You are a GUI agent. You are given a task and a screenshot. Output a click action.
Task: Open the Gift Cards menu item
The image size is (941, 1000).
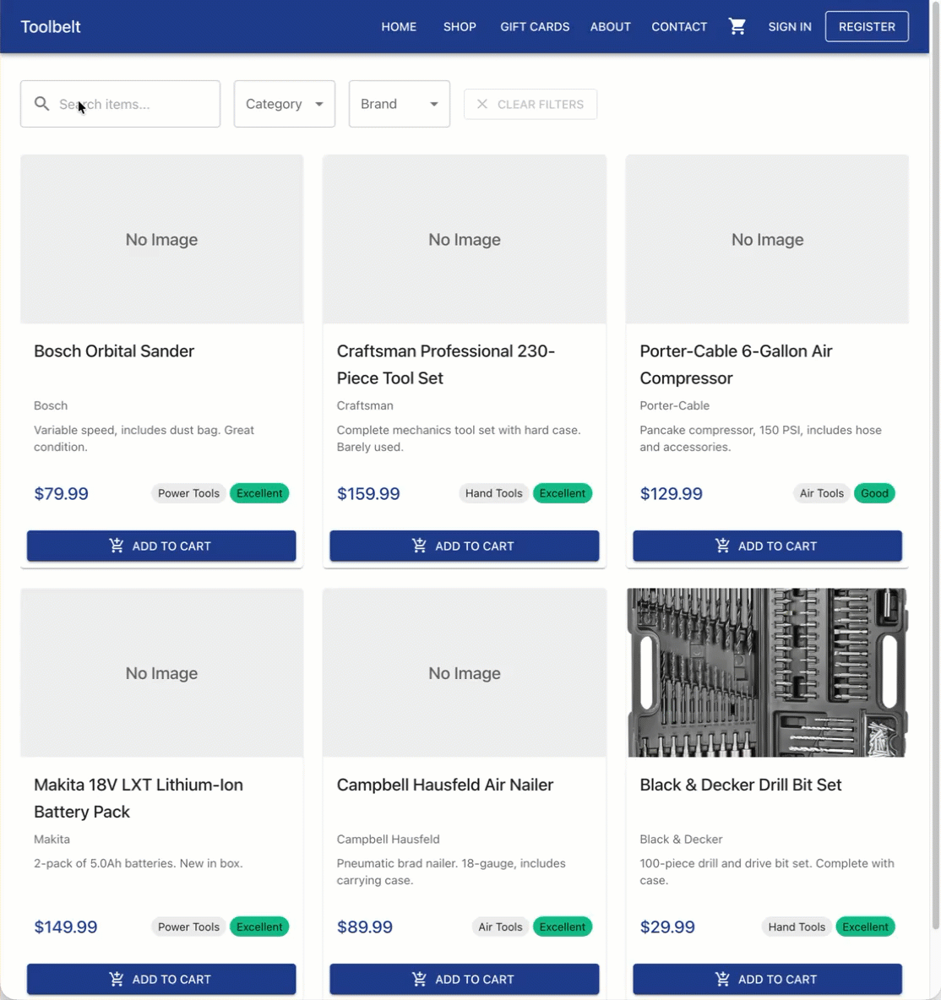(535, 27)
